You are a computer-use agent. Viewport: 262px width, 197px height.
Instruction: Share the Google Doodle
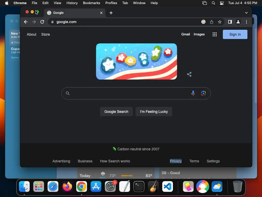click(189, 74)
